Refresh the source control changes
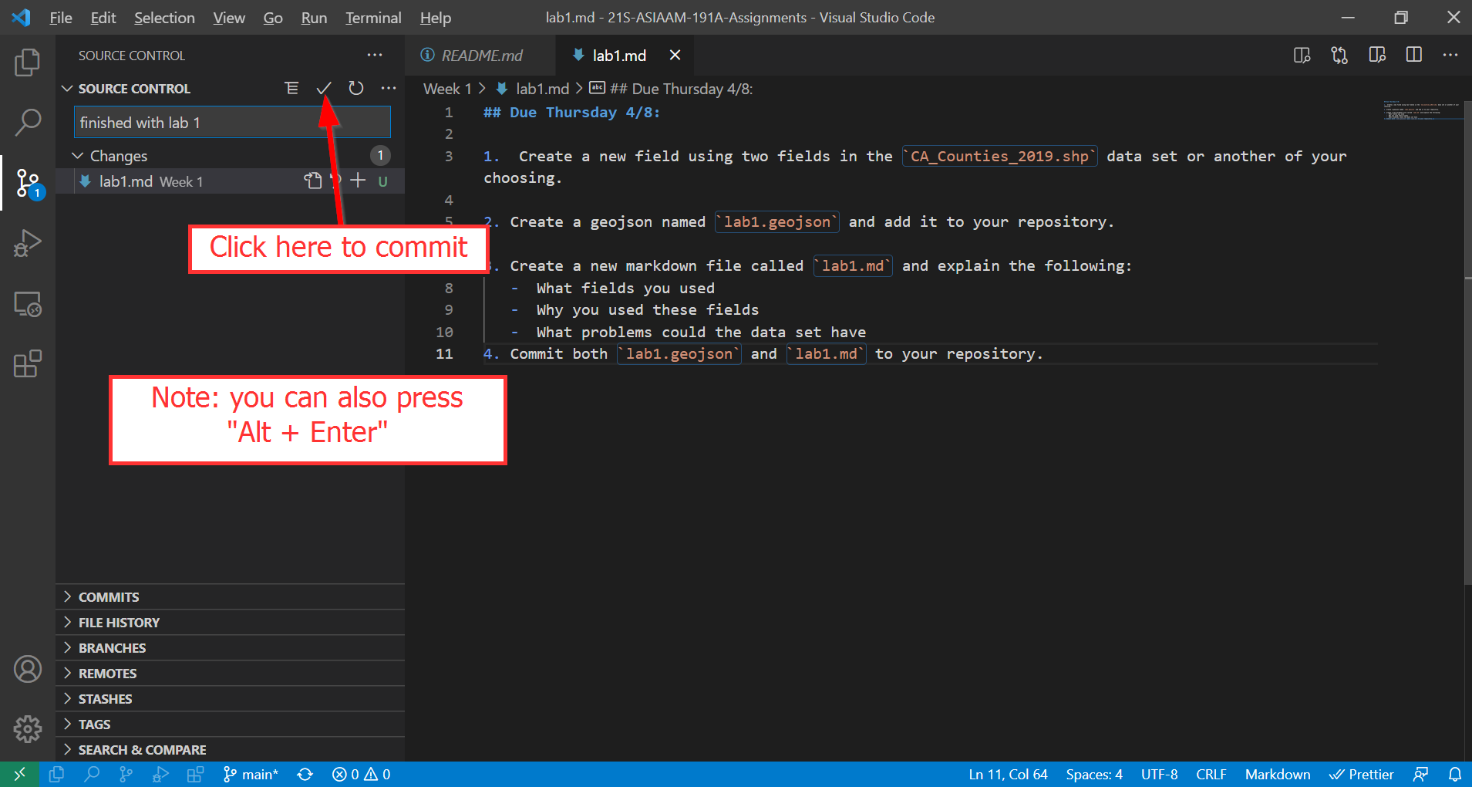 click(x=355, y=88)
